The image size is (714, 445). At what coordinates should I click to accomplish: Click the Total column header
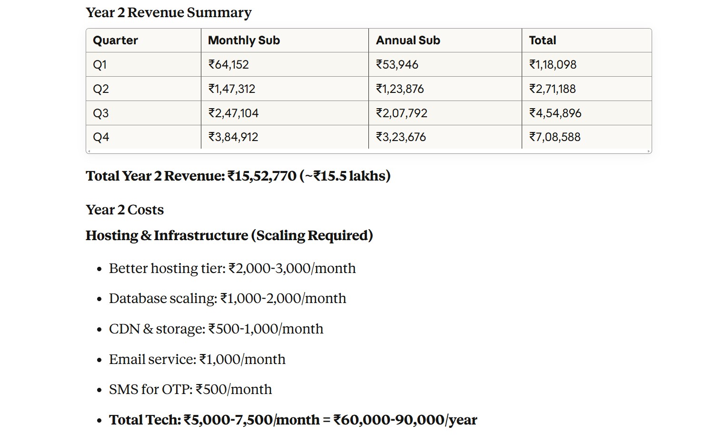coord(542,40)
